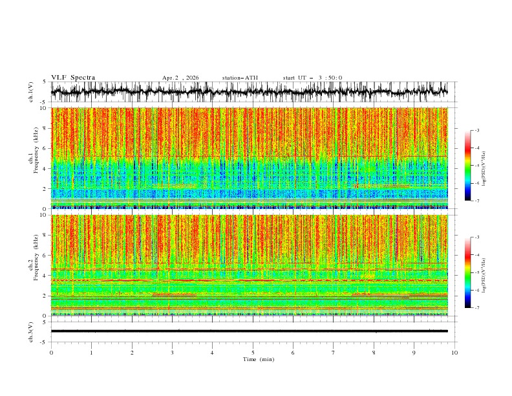Click the '-3' label on upper color scale
The width and height of the screenshot is (512, 396).
[x=476, y=130]
